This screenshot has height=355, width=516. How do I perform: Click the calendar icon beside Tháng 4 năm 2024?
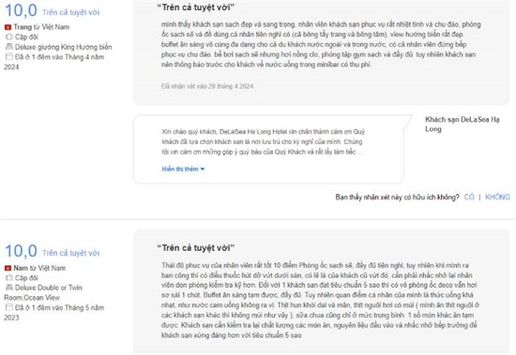(8, 56)
